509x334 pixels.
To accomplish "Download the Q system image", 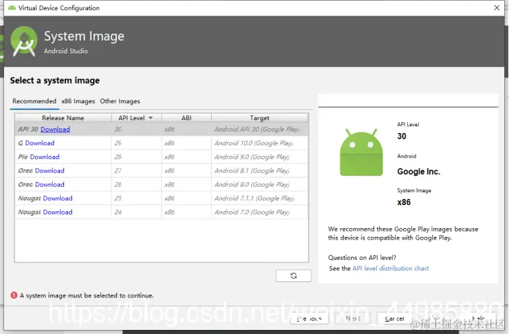I will tap(40, 143).
